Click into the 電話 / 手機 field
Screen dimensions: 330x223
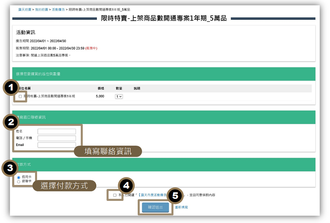point(57,138)
